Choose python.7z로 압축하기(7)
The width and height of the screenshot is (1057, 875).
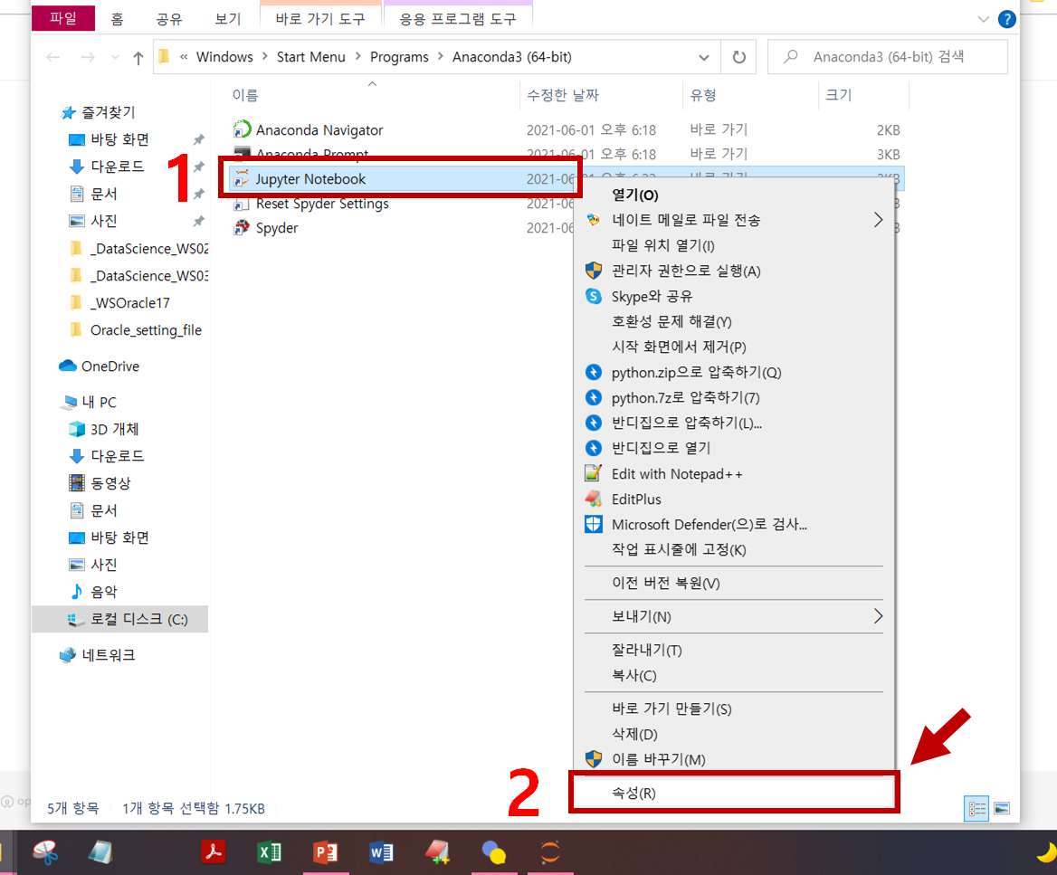[x=734, y=398]
